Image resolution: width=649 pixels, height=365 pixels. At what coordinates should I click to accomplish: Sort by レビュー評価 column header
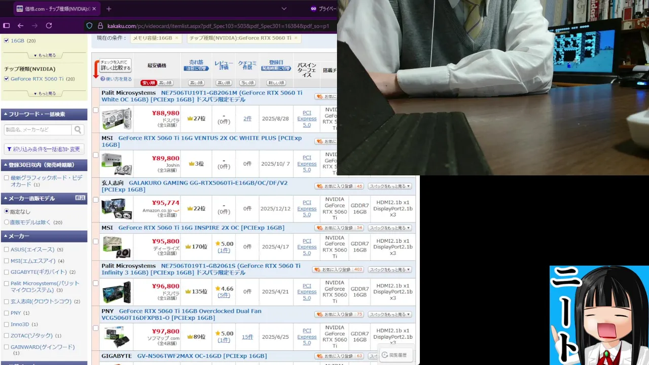pyautogui.click(x=224, y=65)
